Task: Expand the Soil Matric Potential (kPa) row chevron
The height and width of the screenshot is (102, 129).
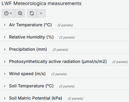Action: [x=5, y=98]
